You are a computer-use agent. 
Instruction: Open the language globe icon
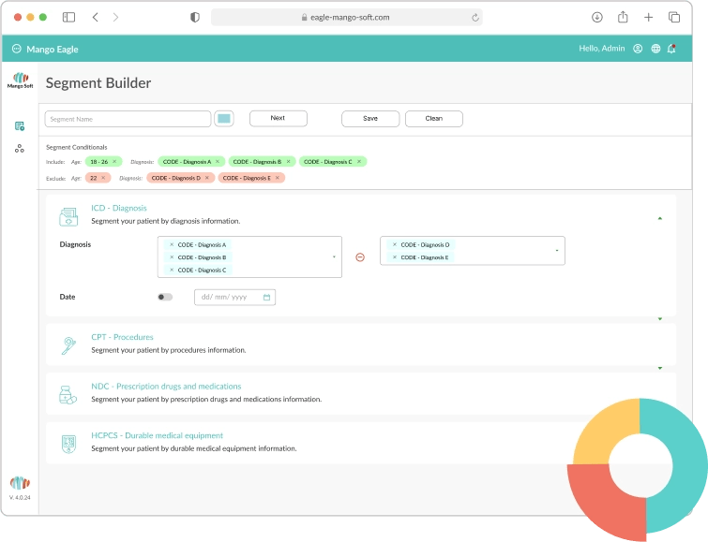(655, 49)
